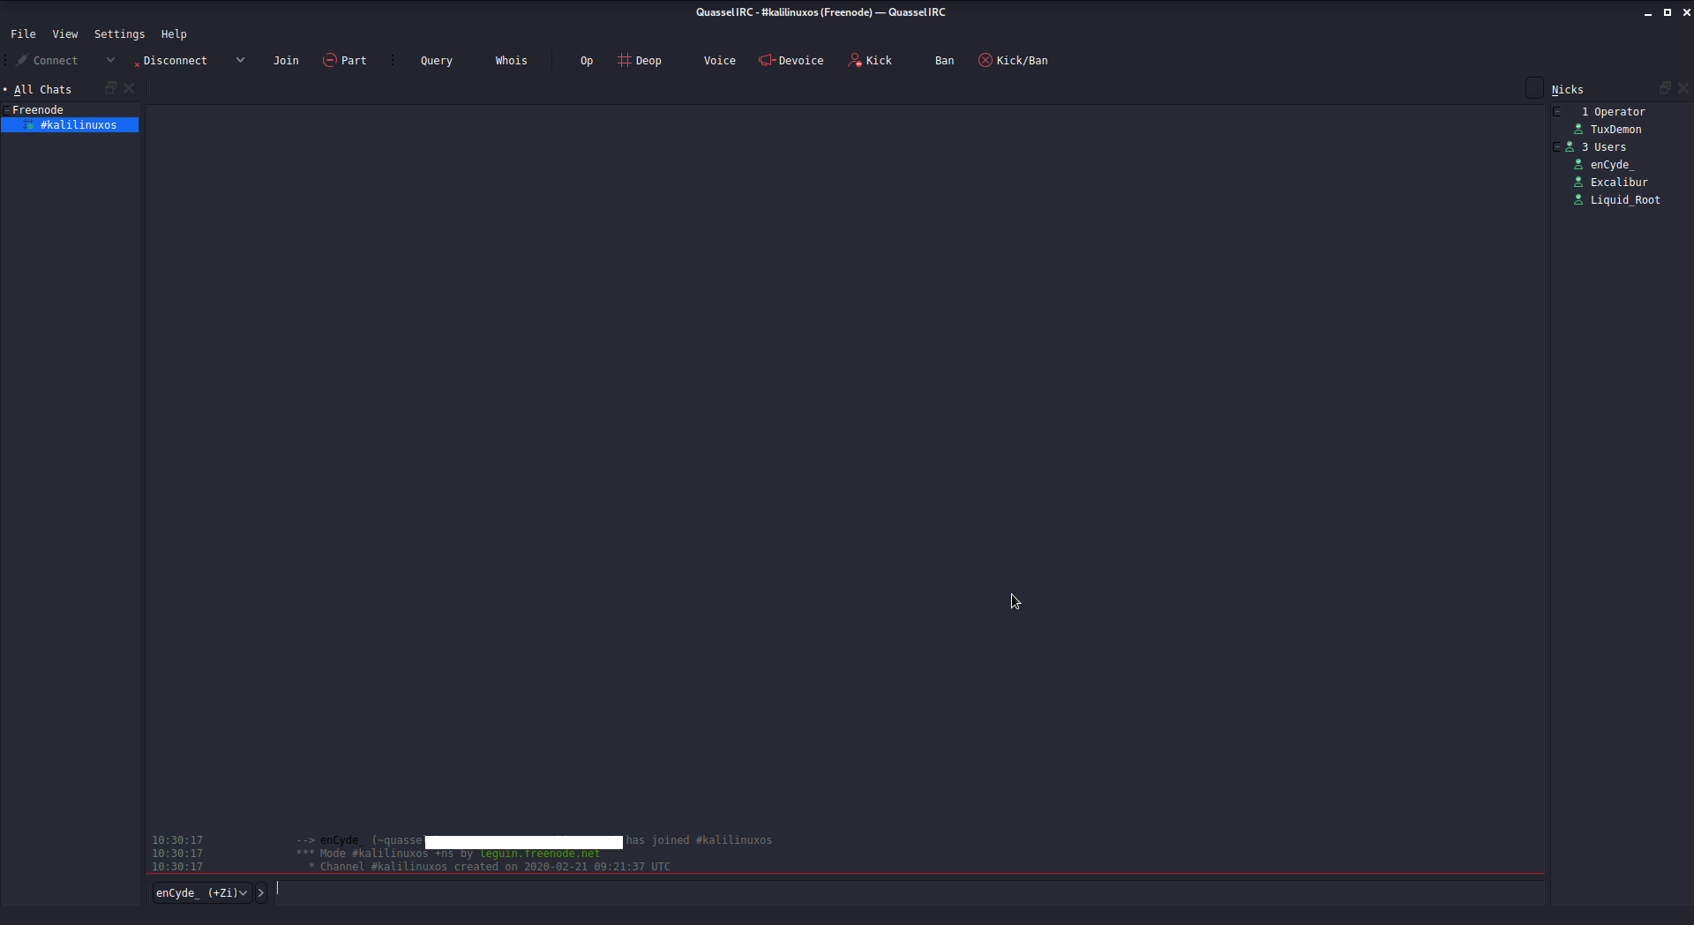This screenshot has height=925, width=1694.
Task: Close the All Chats panel
Action: click(129, 88)
